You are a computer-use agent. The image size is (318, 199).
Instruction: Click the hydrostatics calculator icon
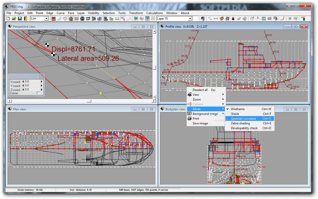pos(106,19)
